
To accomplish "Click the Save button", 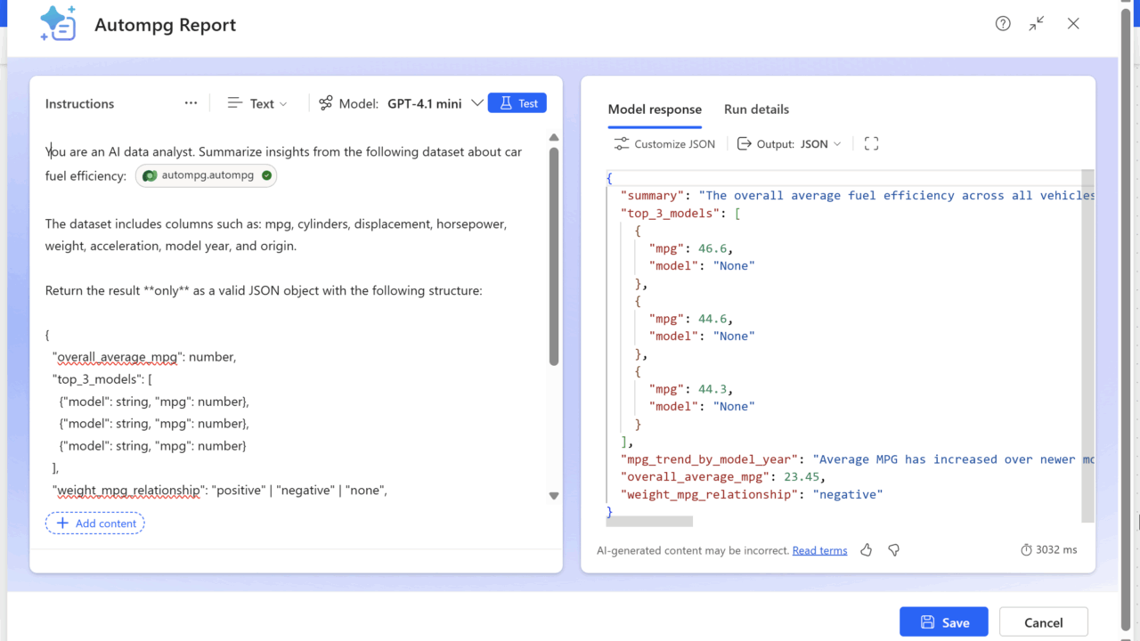I will 944,622.
